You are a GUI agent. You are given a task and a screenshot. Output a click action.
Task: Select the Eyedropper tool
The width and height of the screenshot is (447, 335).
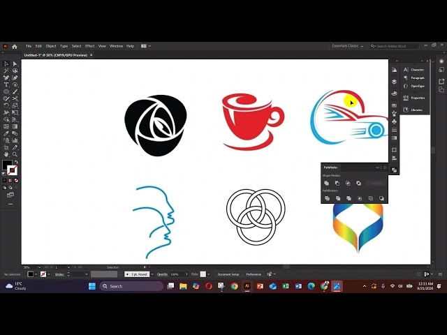pyautogui.click(x=6, y=133)
